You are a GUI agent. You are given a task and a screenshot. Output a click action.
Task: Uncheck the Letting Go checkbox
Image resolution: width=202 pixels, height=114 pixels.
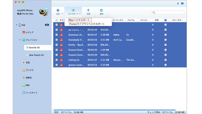click(57, 60)
